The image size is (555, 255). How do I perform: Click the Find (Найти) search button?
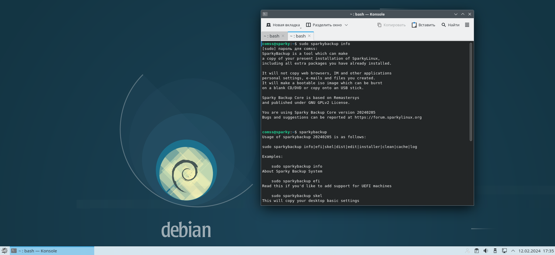450,25
